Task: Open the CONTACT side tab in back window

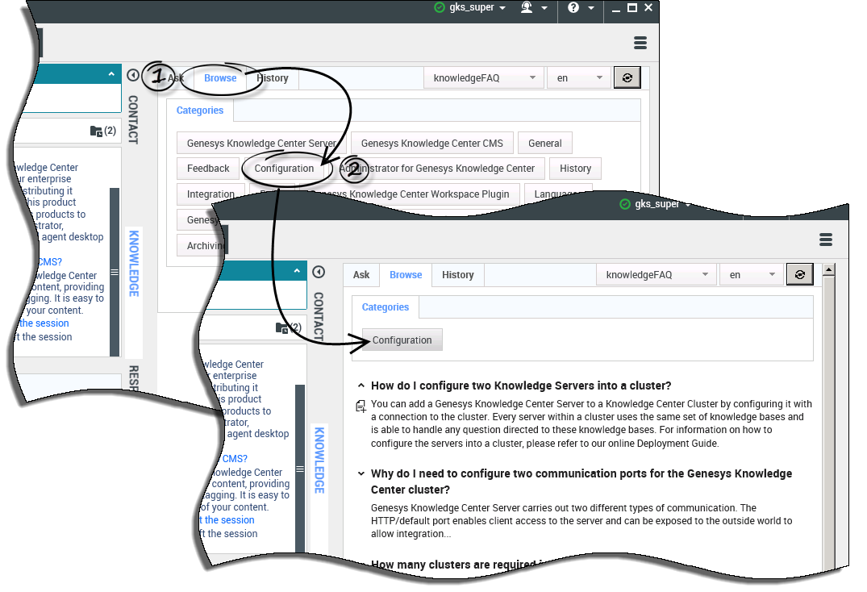Action: 133,119
